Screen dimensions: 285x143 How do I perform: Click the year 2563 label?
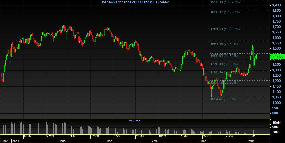click(x=5, y=141)
